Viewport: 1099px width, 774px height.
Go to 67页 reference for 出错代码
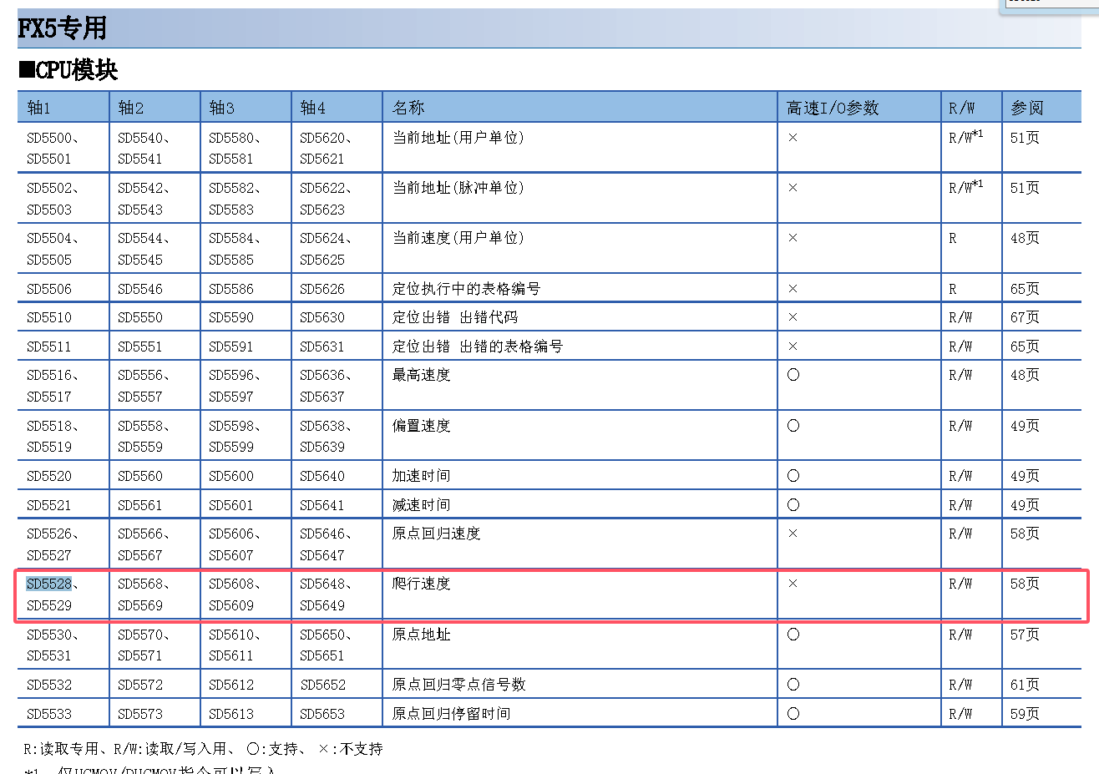(1025, 317)
